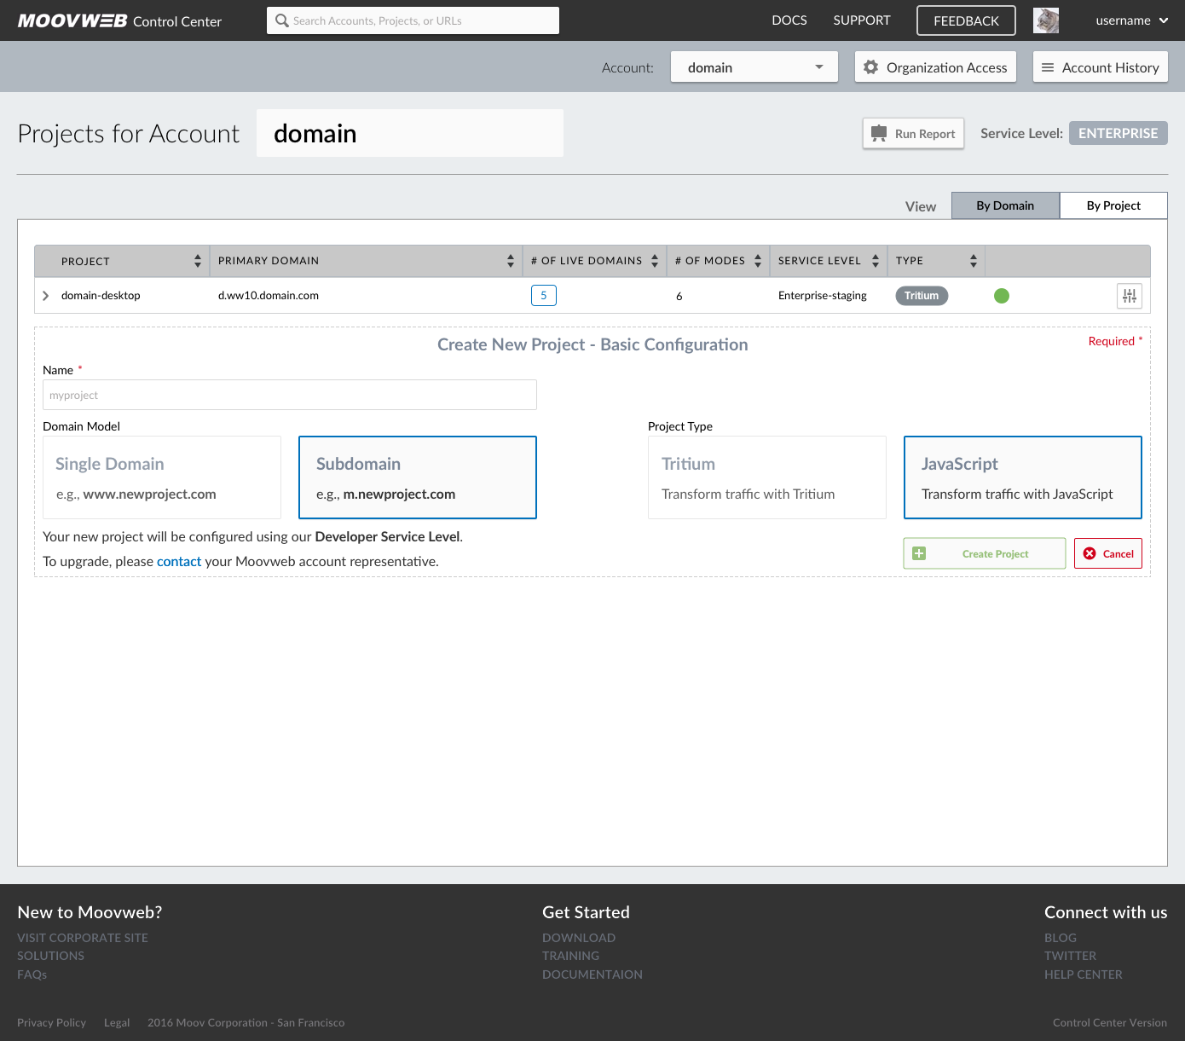Click the green status dot for domain-desktop
The width and height of the screenshot is (1185, 1041).
(x=1002, y=296)
